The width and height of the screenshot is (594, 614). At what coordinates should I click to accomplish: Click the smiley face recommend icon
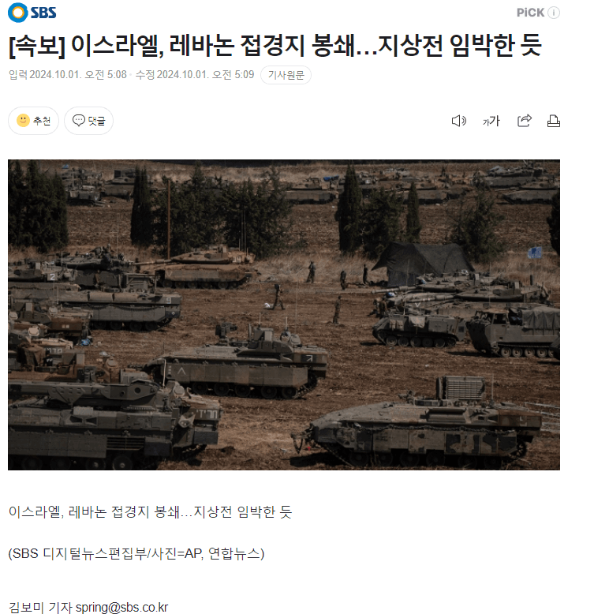[x=23, y=120]
